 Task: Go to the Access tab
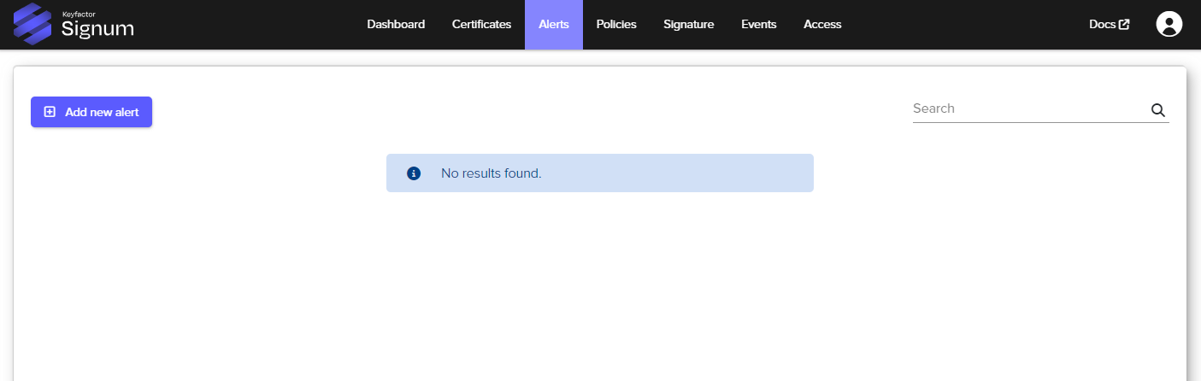822,25
